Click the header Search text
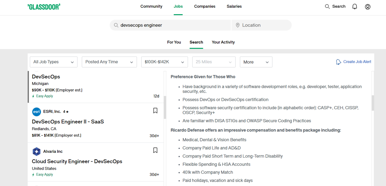Image resolution: width=386 pixels, height=186 pixels. pyautogui.click(x=339, y=6)
